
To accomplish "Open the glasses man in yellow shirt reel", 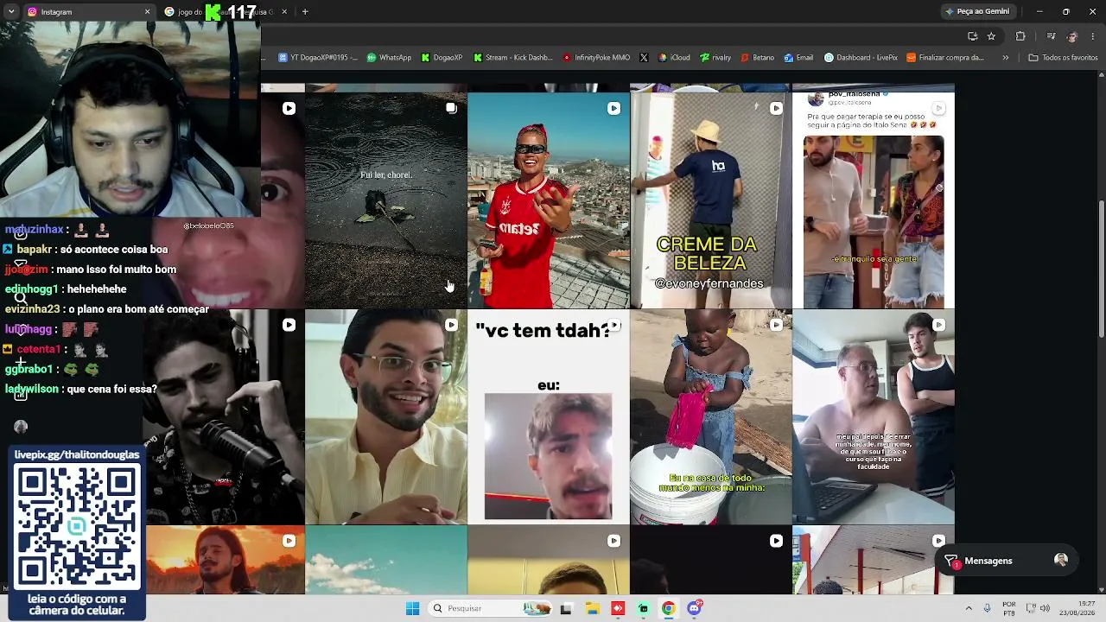I will tap(385, 417).
